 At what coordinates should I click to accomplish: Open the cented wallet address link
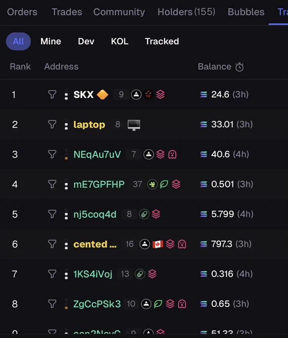coord(95,244)
